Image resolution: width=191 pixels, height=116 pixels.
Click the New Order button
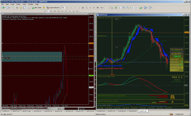click(x=37, y=8)
